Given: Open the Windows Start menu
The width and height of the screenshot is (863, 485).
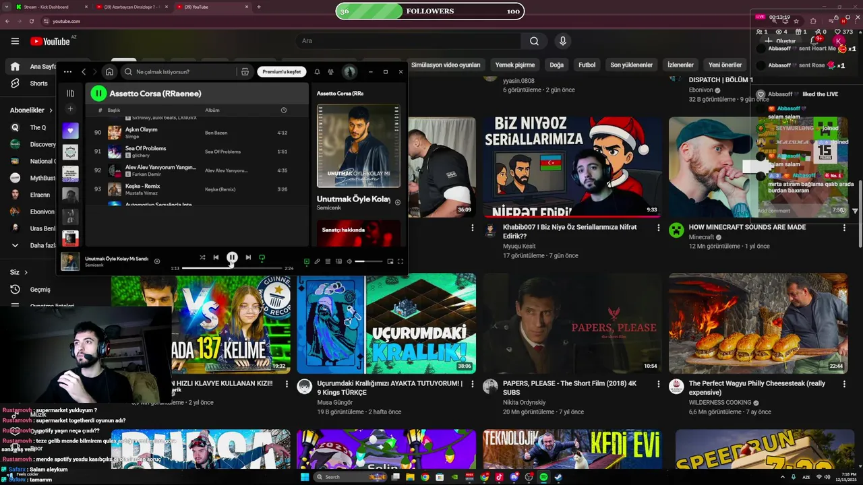Looking at the screenshot, I should 304,477.
